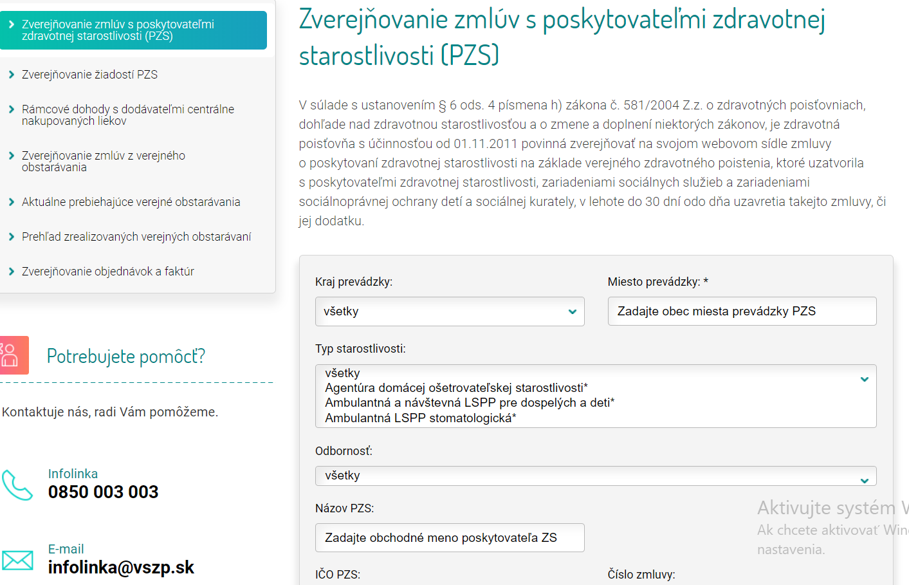The image size is (909, 585).
Task: Click chevron beside Zverejňovanie objednávok a faktúr
Action: pyautogui.click(x=12, y=272)
